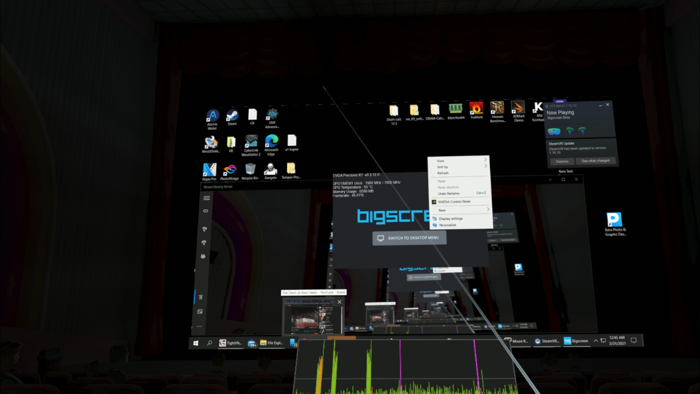Open the photos icon in Mixed Reality sidebar
Screen dimensions: 700x394
[200, 312]
